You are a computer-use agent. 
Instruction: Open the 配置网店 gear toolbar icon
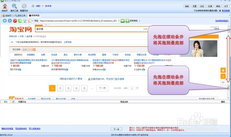(24, 6)
